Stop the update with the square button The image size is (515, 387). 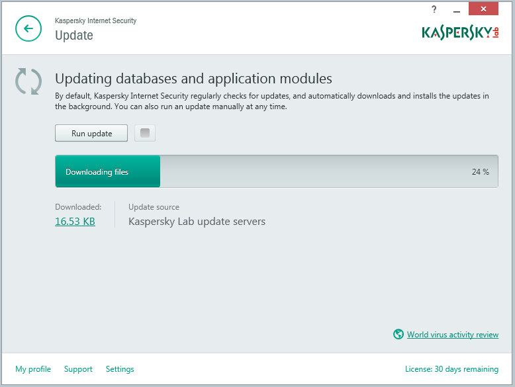coord(145,133)
